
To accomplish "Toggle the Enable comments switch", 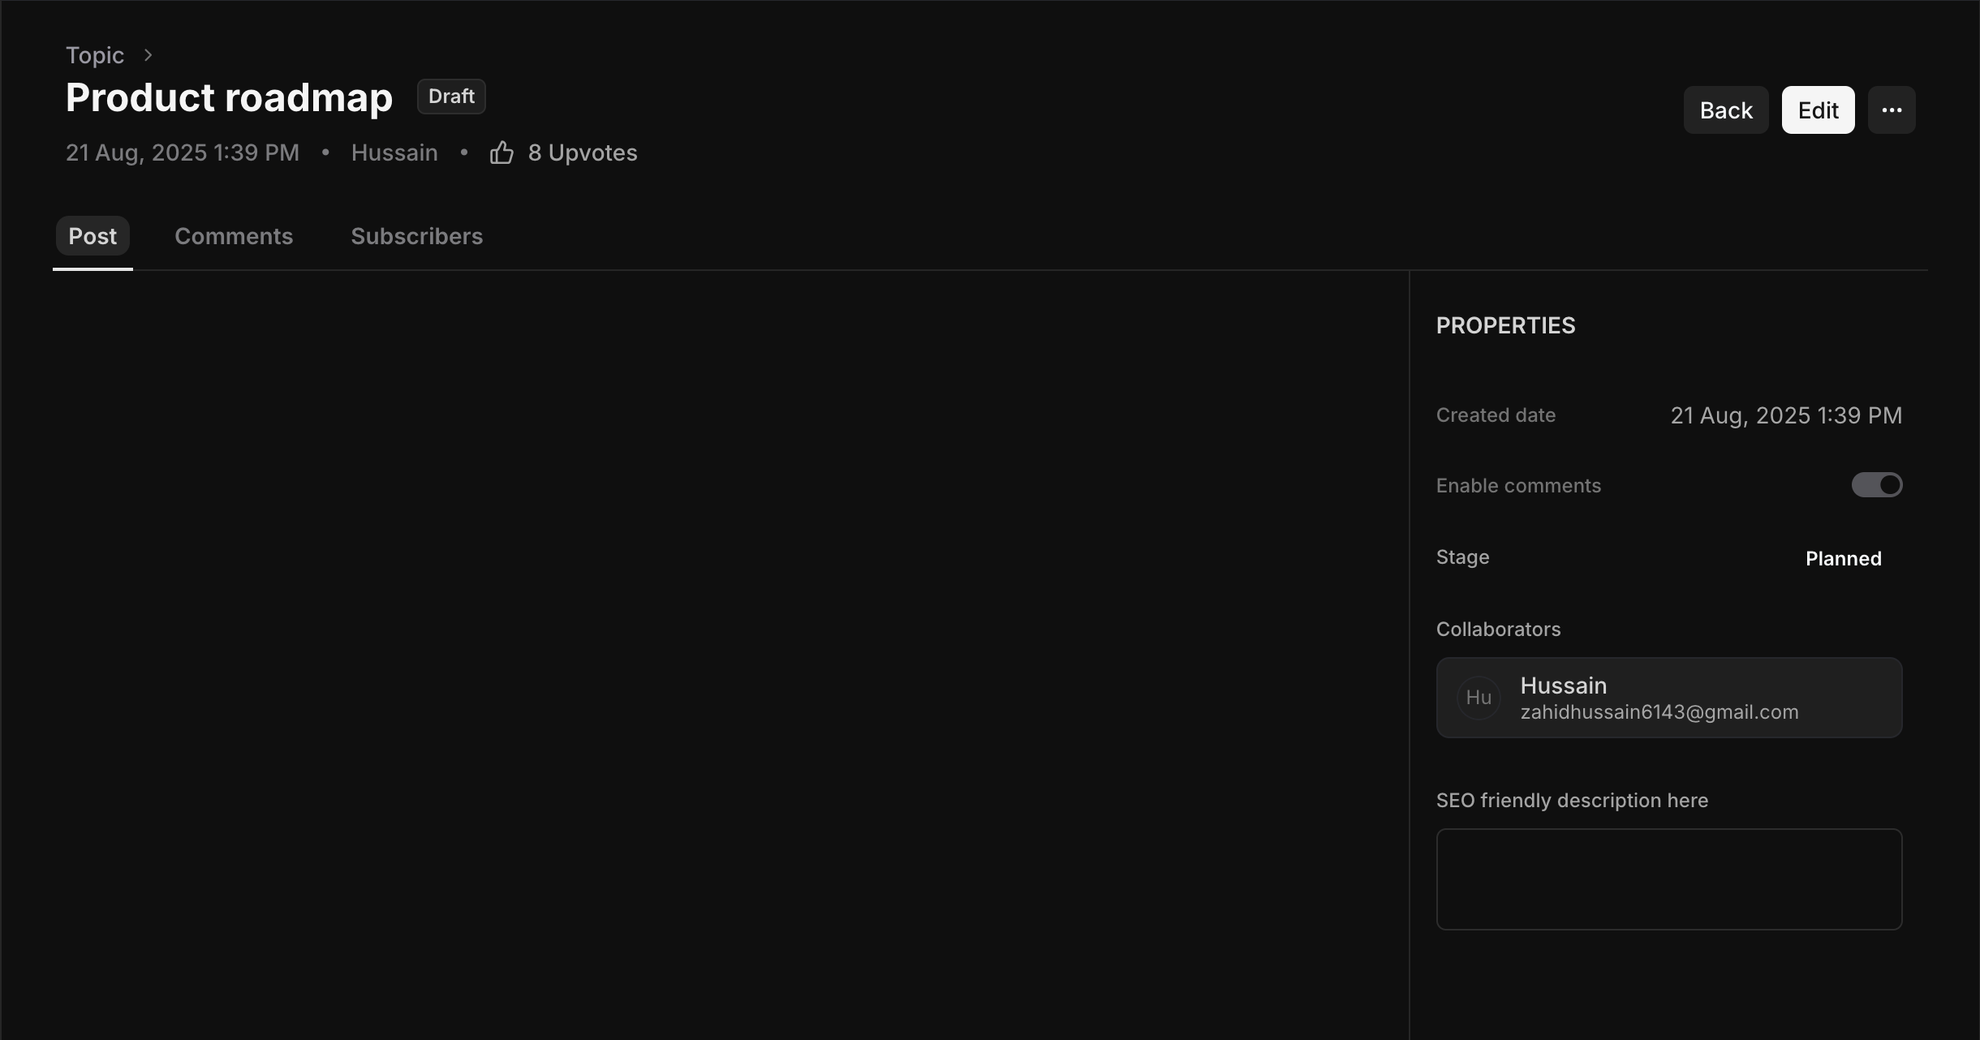I will click(x=1876, y=485).
